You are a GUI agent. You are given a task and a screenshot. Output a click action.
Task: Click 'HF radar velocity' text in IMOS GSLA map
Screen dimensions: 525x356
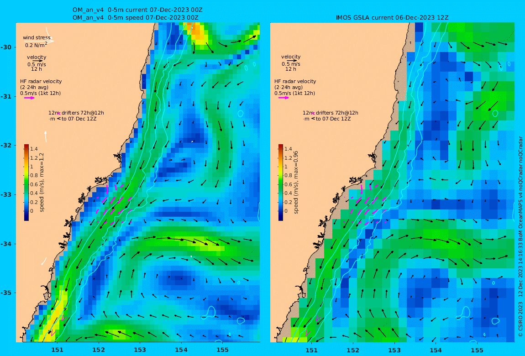pos(295,81)
